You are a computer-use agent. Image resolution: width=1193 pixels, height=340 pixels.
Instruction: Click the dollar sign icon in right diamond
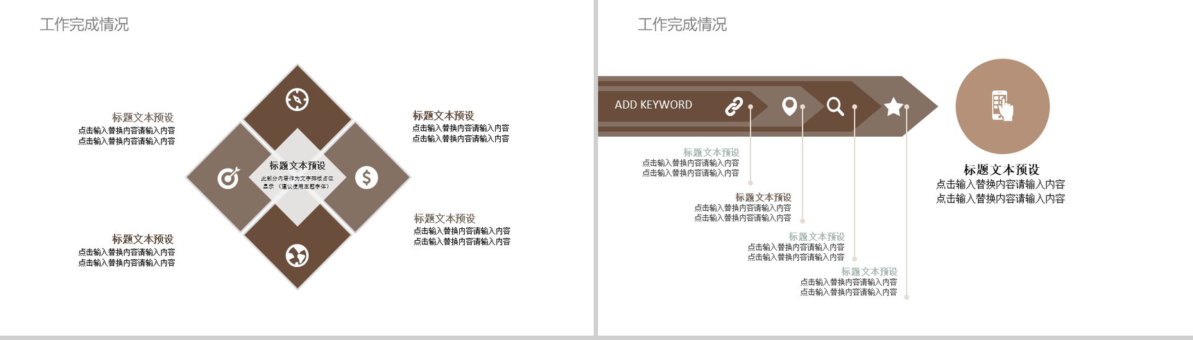click(x=367, y=178)
